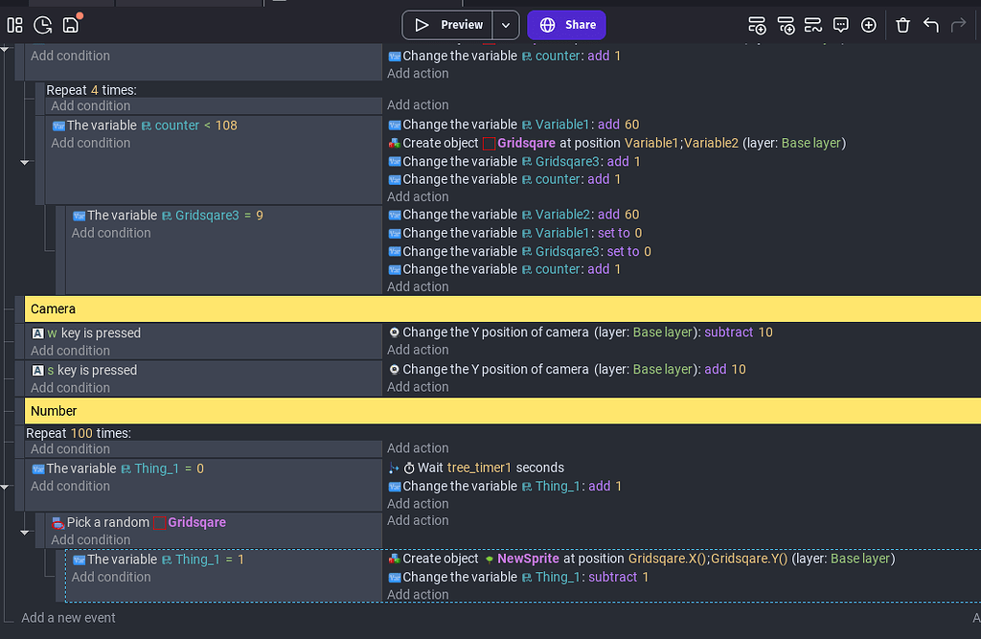Launch a game Preview
This screenshot has height=639, width=981.
tap(450, 25)
